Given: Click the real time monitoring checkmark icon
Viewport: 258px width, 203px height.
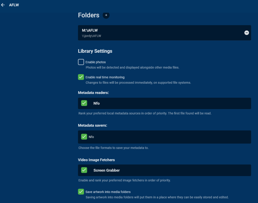Looking at the screenshot, I should tap(81, 77).
